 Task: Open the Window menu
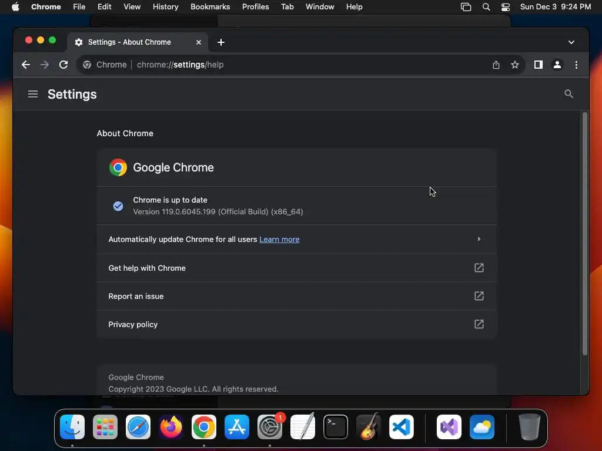click(x=320, y=7)
